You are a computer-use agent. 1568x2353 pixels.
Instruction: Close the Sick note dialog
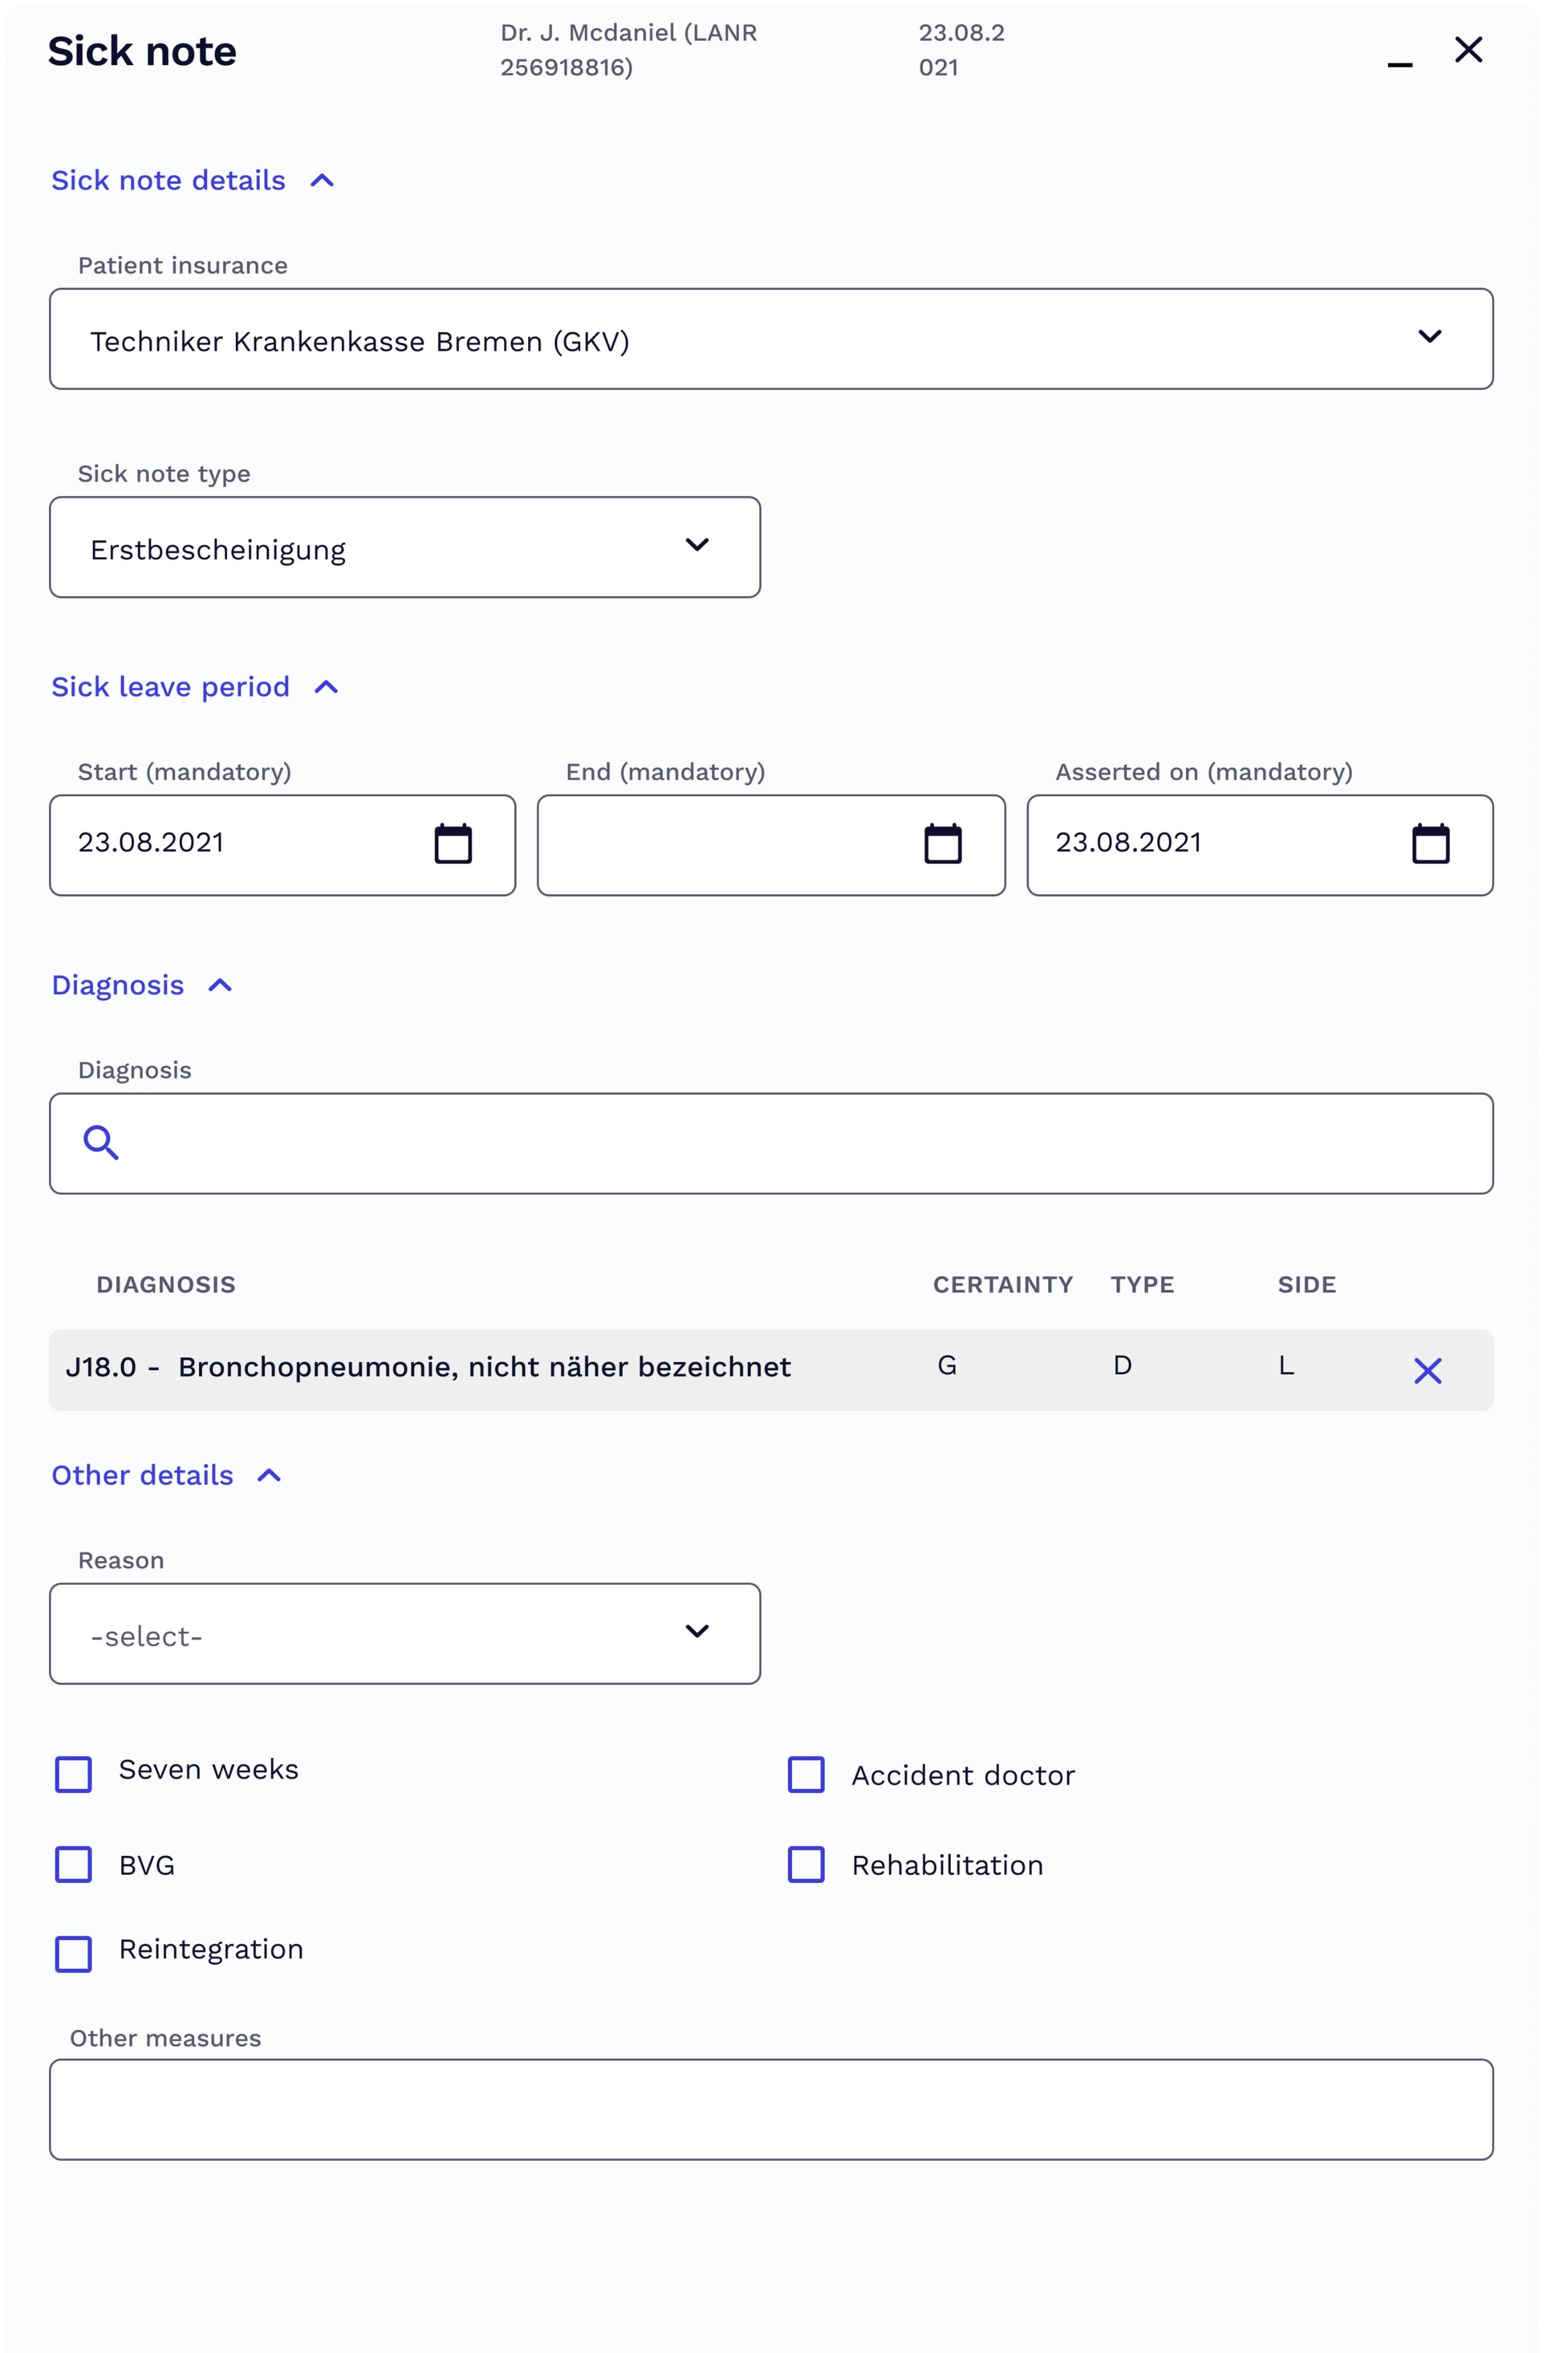tap(1468, 49)
